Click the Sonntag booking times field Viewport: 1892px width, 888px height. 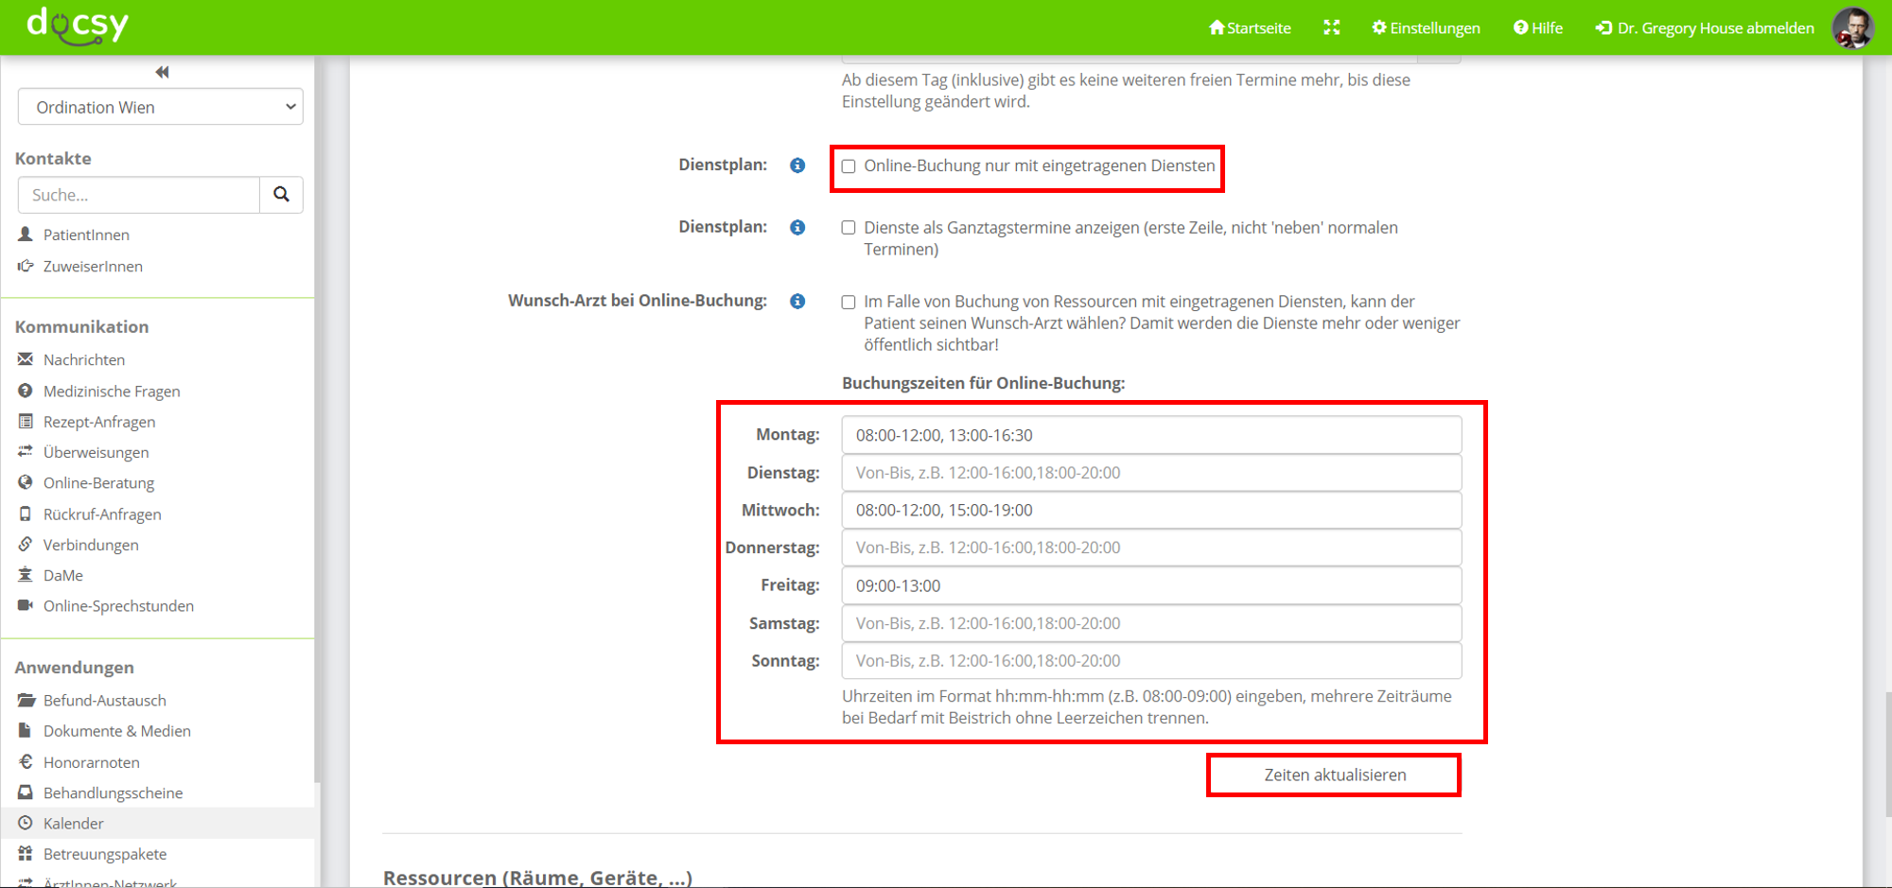point(1151,661)
